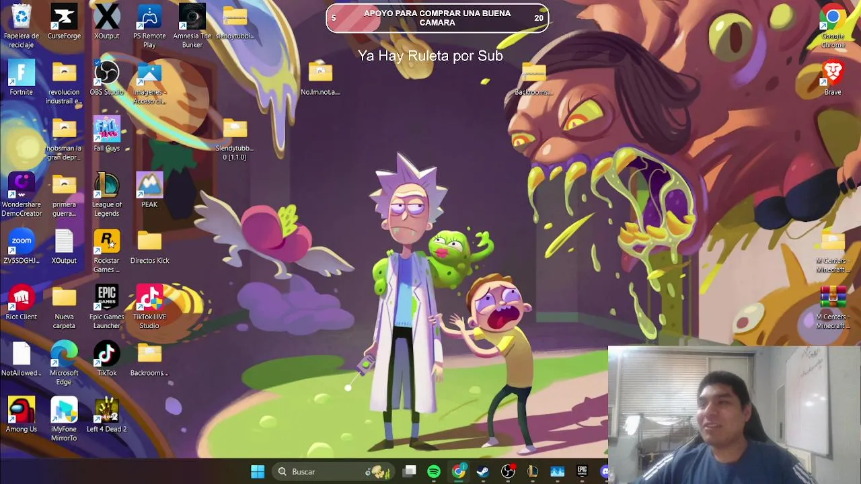Open the Microsoft Edge desktop shortcut

pyautogui.click(x=64, y=364)
